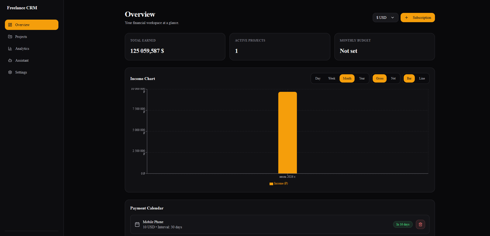Open the Assistant page
The image size is (490, 236).
[32, 60]
